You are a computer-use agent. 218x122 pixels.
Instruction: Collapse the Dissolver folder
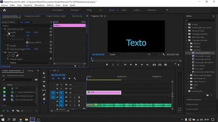pyautogui.click(x=188, y=50)
